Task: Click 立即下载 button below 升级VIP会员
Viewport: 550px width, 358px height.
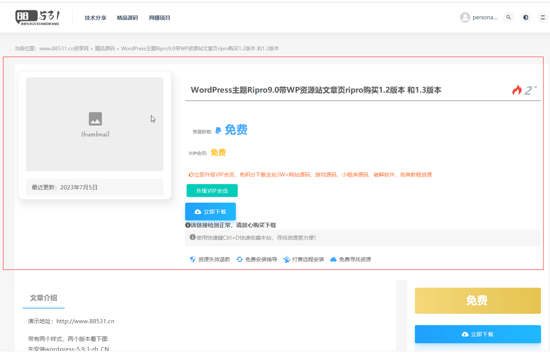Action: [x=210, y=211]
